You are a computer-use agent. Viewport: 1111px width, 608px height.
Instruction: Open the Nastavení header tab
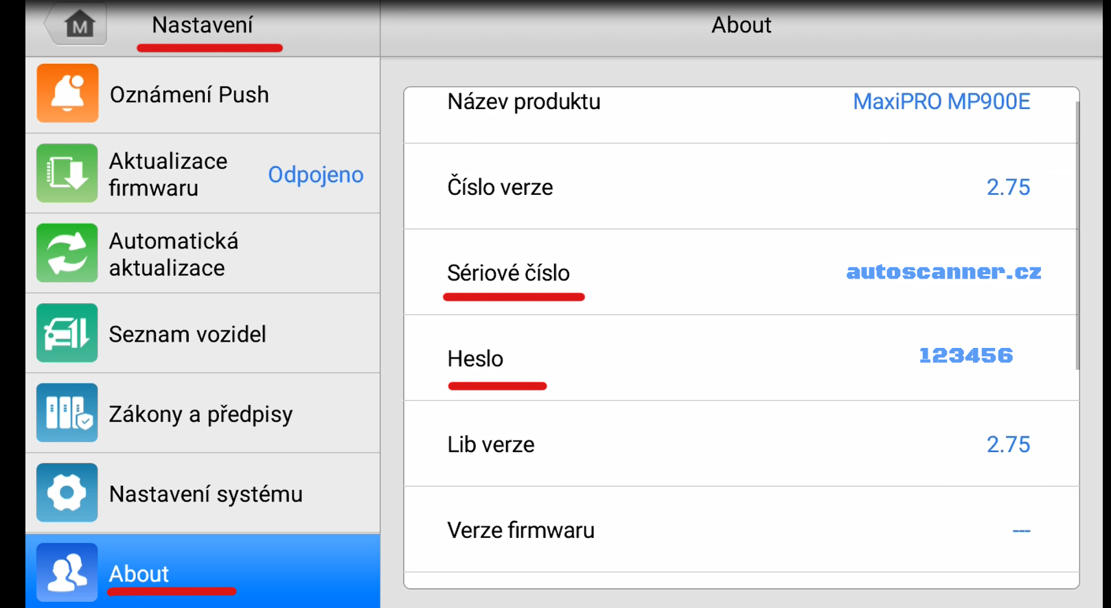pos(203,25)
